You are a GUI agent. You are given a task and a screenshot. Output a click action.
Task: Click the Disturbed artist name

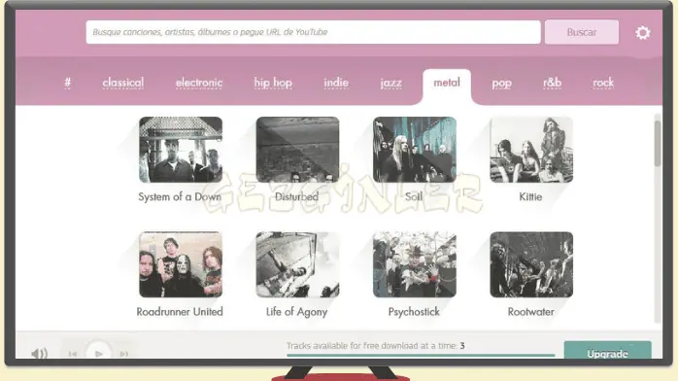[x=296, y=196]
